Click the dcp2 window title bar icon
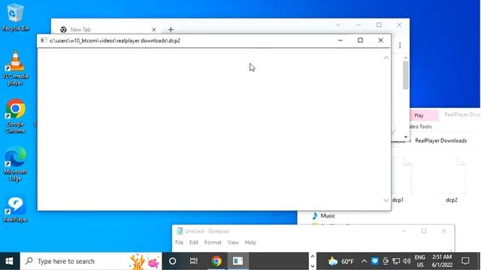The width and height of the screenshot is (481, 270). click(44, 40)
